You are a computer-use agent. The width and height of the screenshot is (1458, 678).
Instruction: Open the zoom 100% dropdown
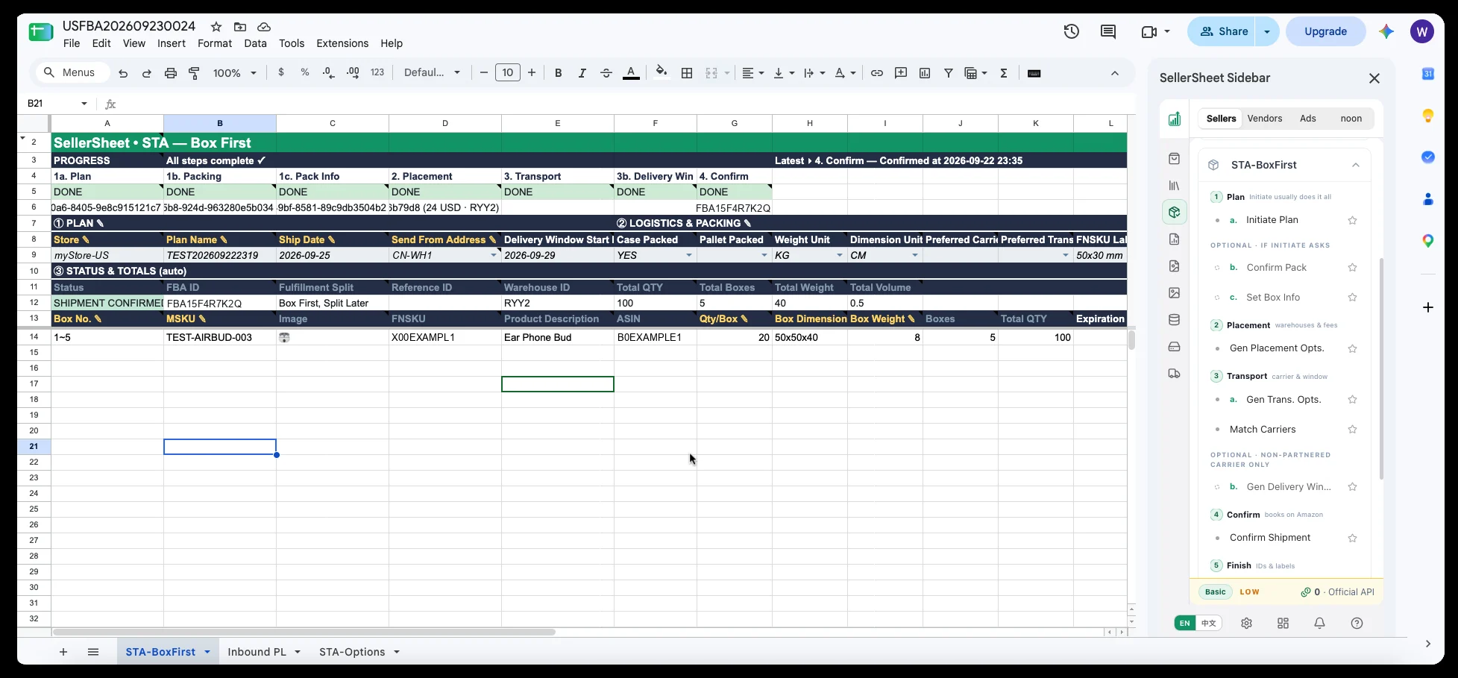(235, 73)
